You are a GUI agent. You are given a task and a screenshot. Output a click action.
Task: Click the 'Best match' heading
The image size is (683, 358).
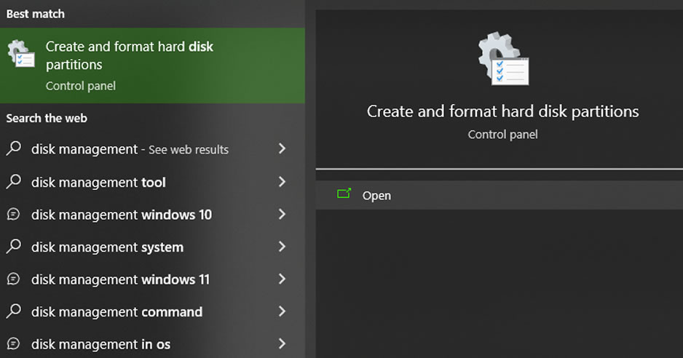[x=35, y=14]
